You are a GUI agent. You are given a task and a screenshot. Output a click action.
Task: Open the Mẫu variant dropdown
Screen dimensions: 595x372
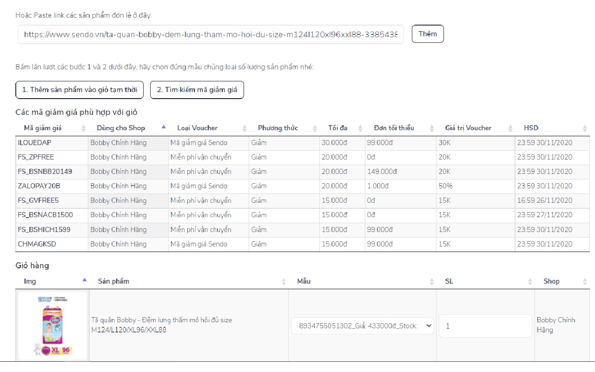click(363, 326)
